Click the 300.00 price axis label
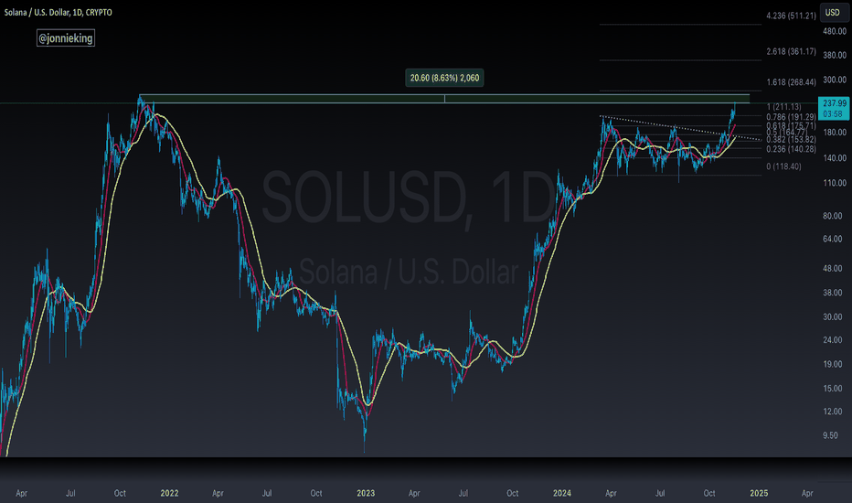 click(835, 80)
